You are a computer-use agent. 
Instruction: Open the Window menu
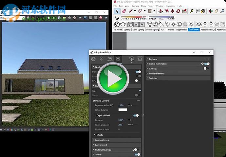159,6
